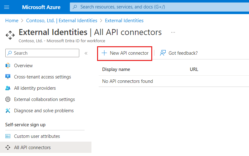Click the plus icon for New API connector
Screen dimensions: 249x156
104,53
